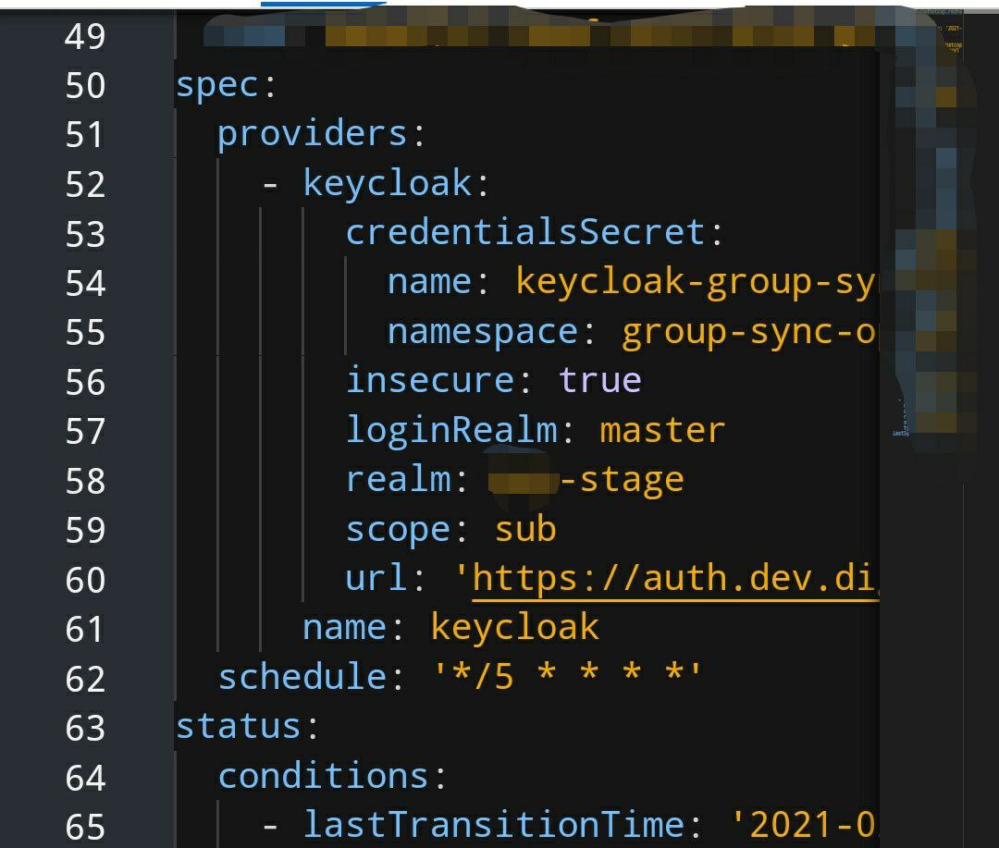This screenshot has width=999, height=848.
Task: Open the https://auth.dev URL link
Action: click(674, 579)
